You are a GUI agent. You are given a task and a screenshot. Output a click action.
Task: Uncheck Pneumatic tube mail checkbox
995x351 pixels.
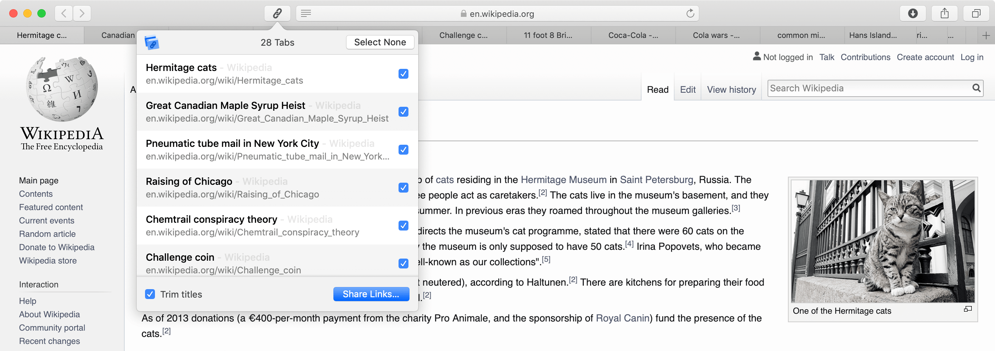tap(403, 149)
